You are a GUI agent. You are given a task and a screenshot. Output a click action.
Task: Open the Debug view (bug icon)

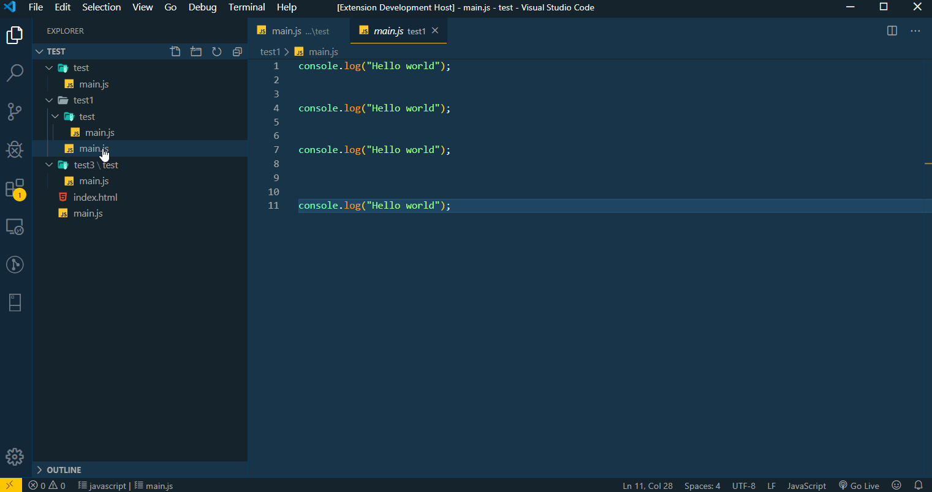tap(15, 149)
